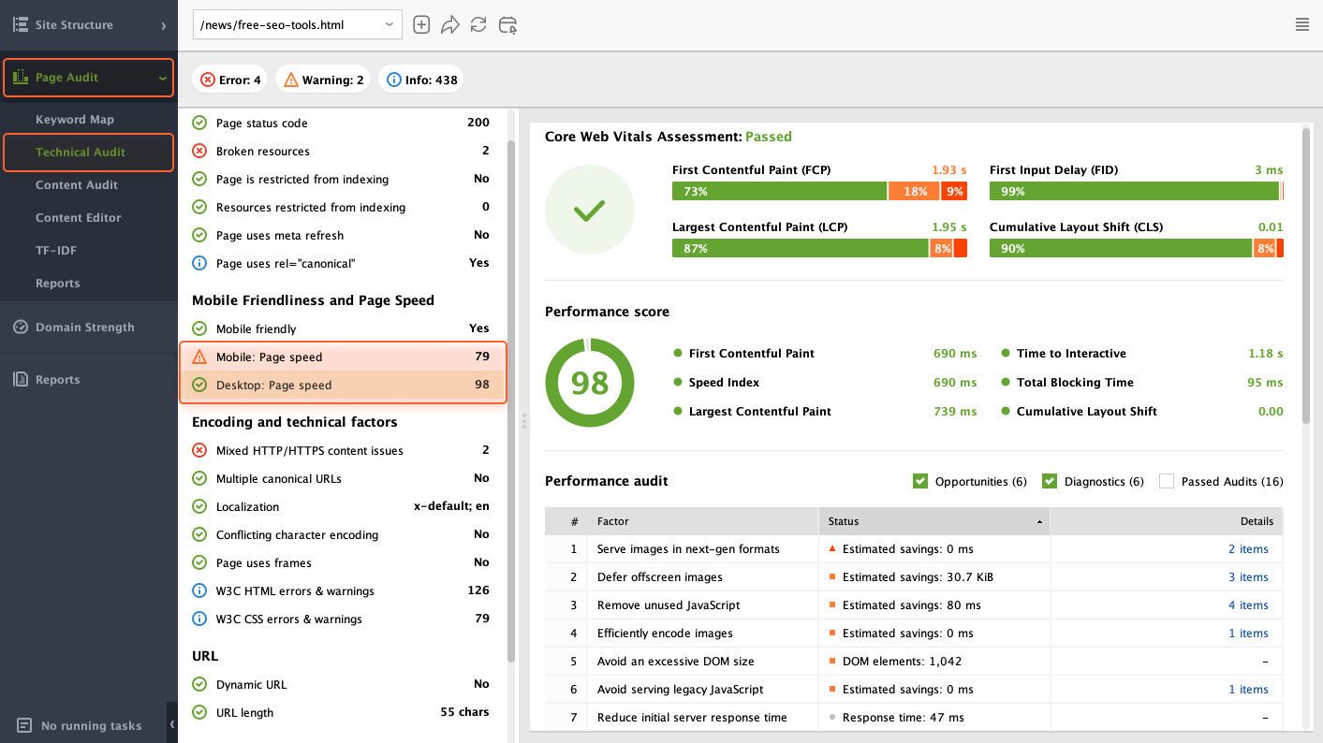Screen dimensions: 1323x743
Task: Click the add page plus icon in toolbar
Action: tap(421, 25)
